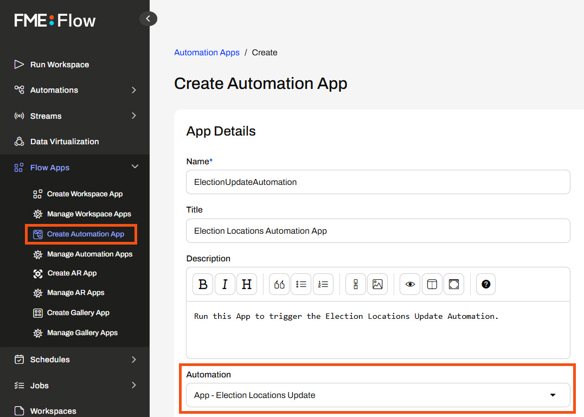Toggle side-by-side editor view
Viewport: 584px width, 417px height.
click(x=432, y=285)
